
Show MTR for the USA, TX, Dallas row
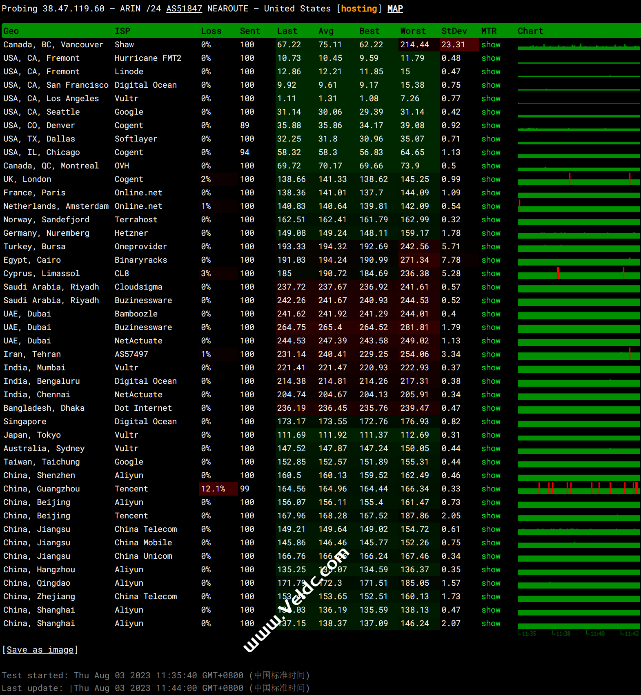(x=491, y=139)
